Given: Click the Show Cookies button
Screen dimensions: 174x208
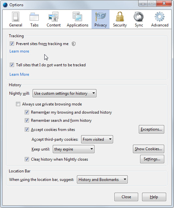Looking at the screenshot, I should pos(149,149).
